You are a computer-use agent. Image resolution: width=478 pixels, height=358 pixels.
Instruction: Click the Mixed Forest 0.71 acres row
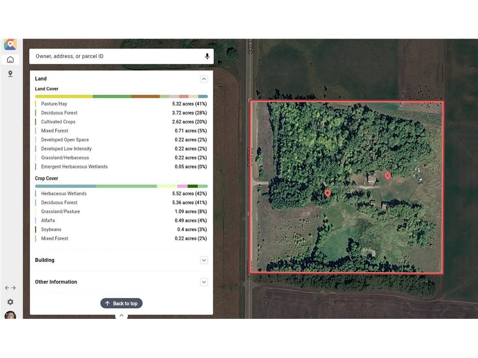(121, 131)
